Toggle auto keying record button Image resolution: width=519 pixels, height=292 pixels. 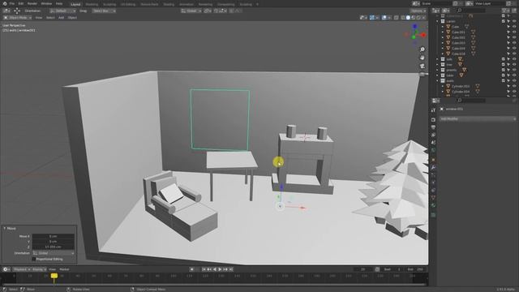pos(191,269)
